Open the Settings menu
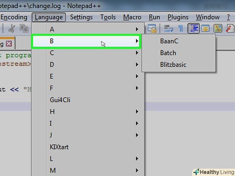 (x=81, y=17)
